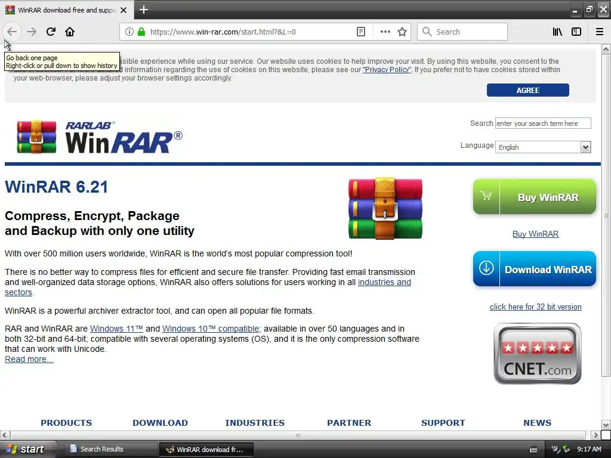This screenshot has height=458, width=611.
Task: Open the Privacy Policy link
Action: tap(387, 70)
